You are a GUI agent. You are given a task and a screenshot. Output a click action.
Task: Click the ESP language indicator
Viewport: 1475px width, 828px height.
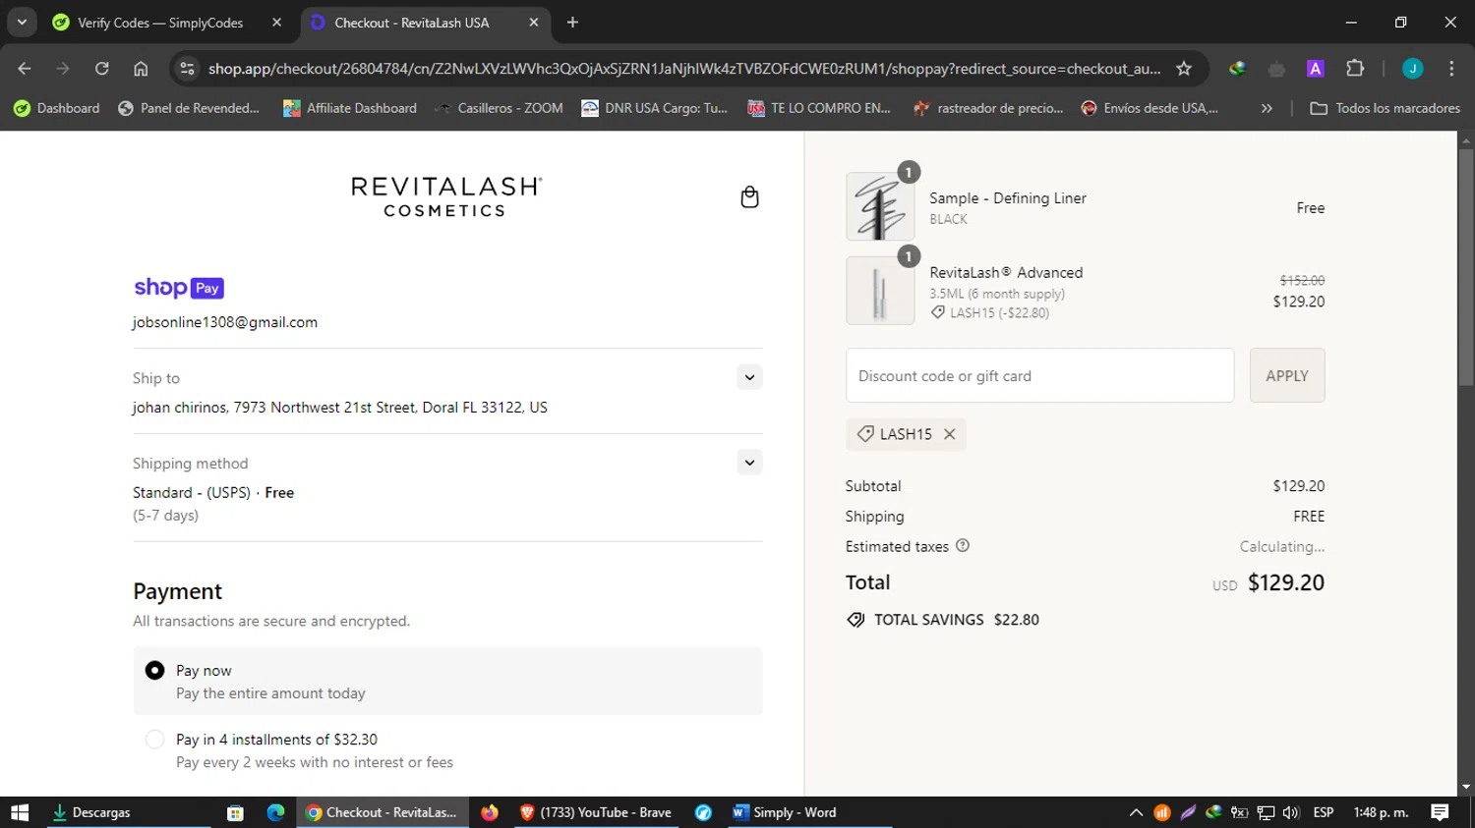(1324, 812)
